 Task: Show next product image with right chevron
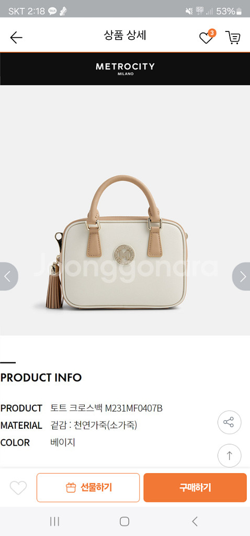coord(242,276)
